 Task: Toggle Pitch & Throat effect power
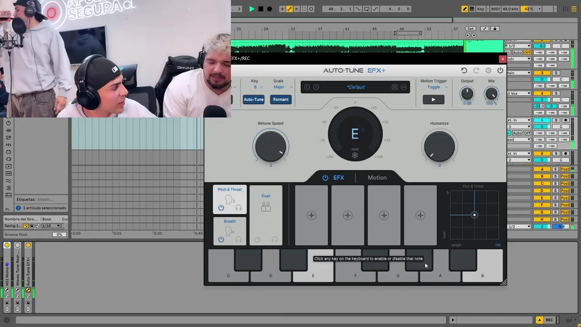point(221,208)
